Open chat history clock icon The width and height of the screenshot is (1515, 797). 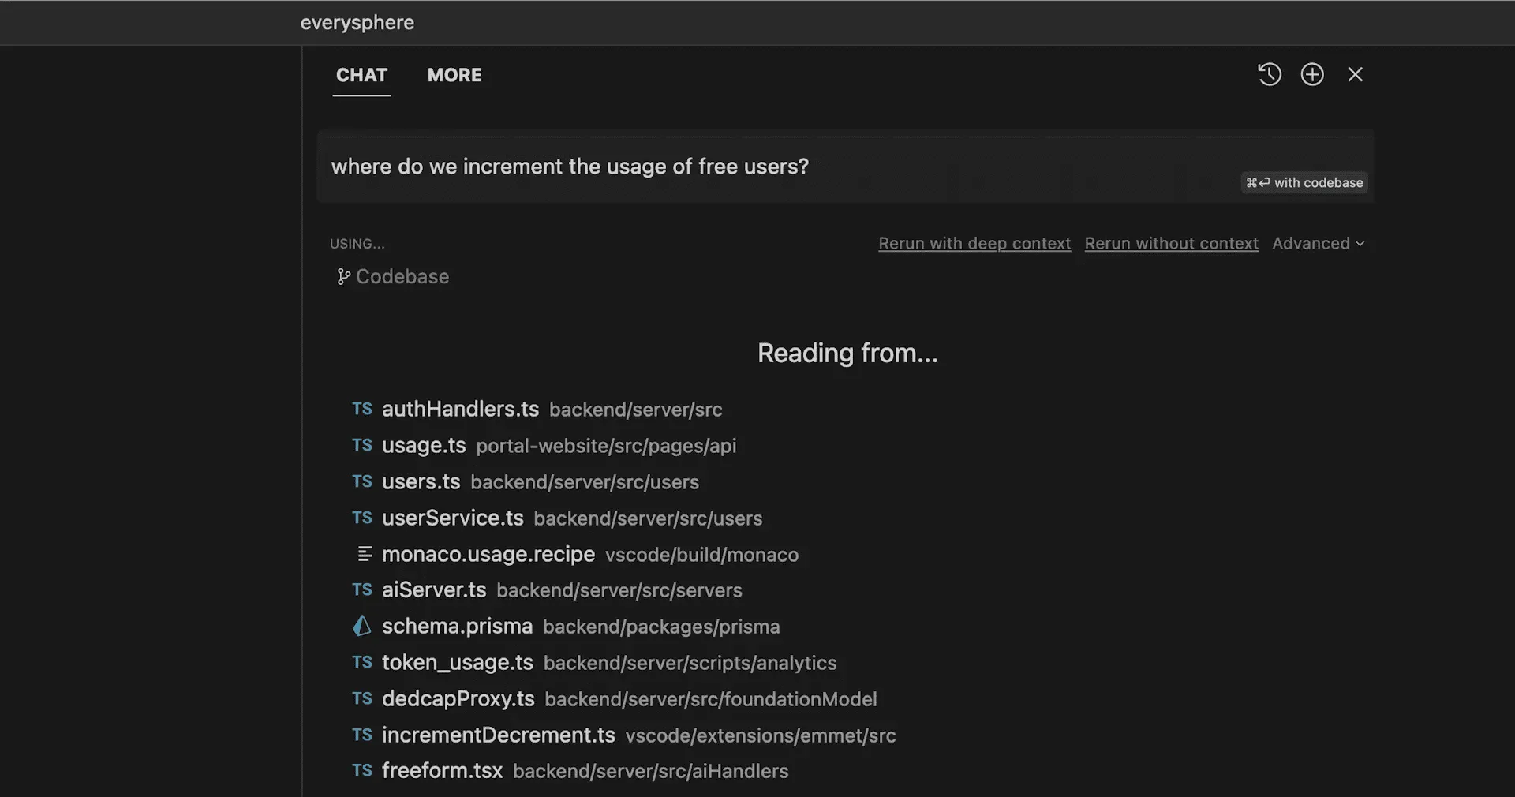(x=1269, y=74)
